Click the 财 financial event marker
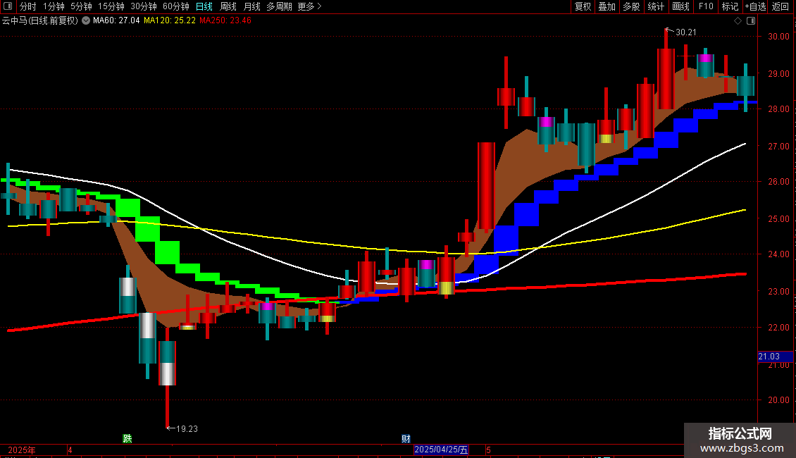Viewport: 796px width, 458px height. click(x=406, y=438)
